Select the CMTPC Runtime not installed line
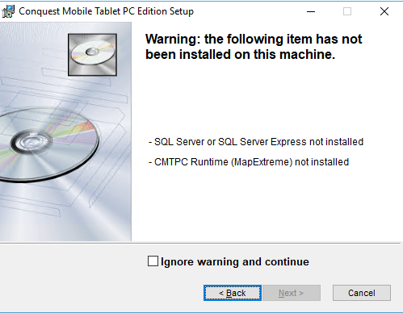403x313 pixels. pos(249,162)
